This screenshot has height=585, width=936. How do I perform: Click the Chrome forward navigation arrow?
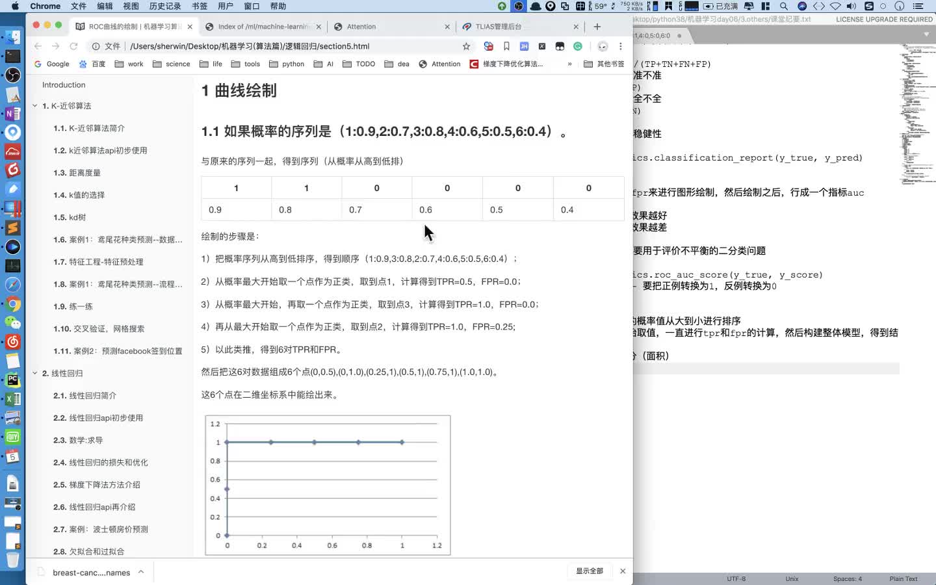55,46
